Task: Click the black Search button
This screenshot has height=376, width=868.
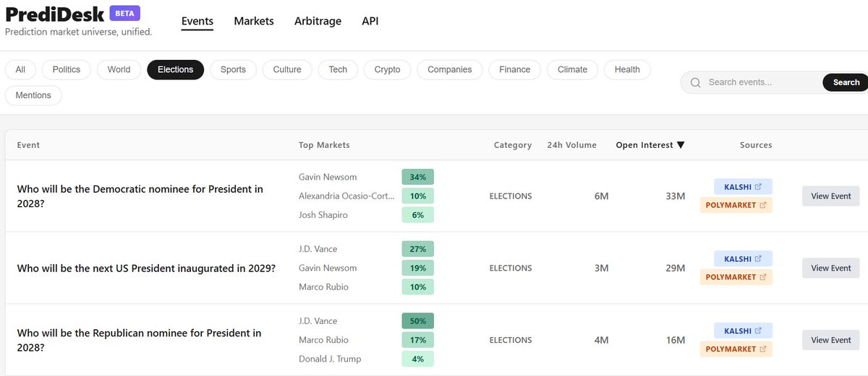Action: coord(846,82)
